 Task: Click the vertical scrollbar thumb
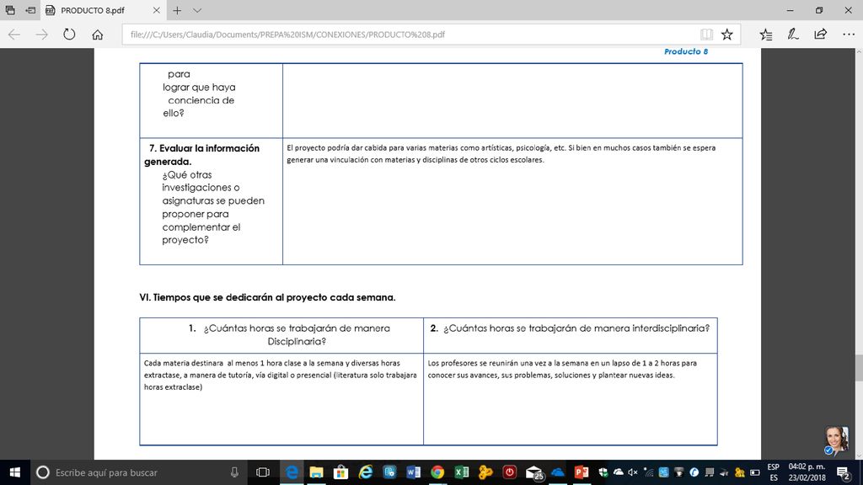(x=859, y=367)
